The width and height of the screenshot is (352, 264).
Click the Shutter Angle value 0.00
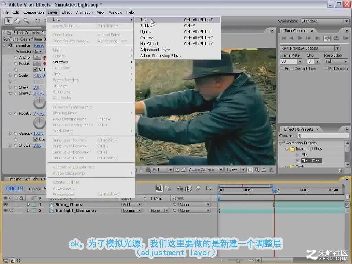tap(37, 145)
